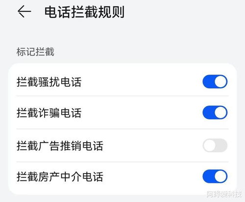Click blue track of 拦截房产中介电话 switch
Screen dimensions: 245x202
point(208,177)
